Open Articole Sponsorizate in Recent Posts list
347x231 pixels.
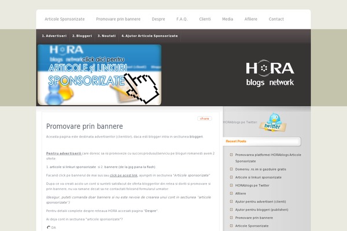[252, 226]
